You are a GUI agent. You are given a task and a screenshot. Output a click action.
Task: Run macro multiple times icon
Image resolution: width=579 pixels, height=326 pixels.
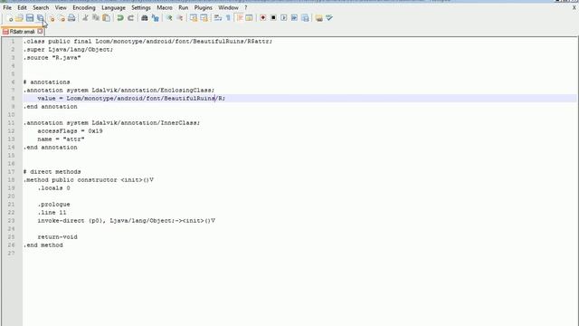pyautogui.click(x=294, y=18)
